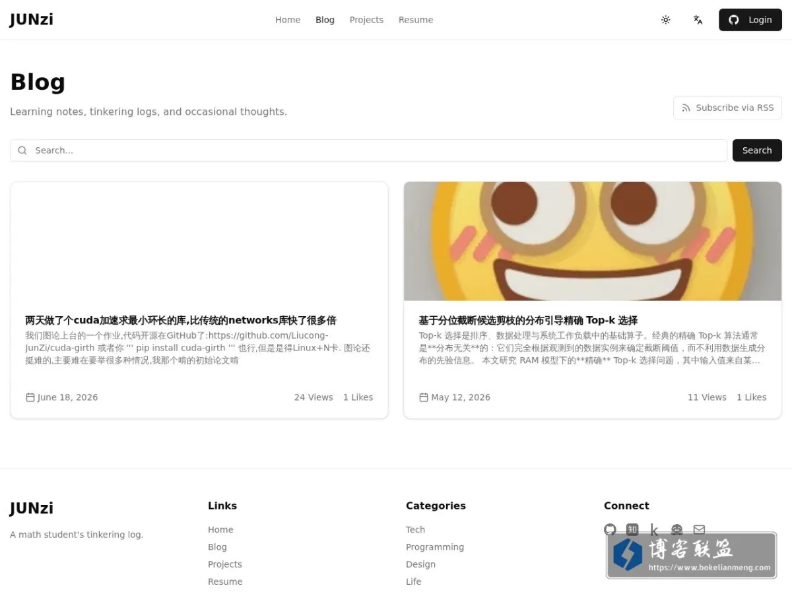Select Blog in the top navigation bar

pyautogui.click(x=325, y=20)
